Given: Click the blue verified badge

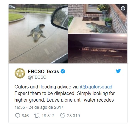Looking at the screenshot, I should 63,71.
